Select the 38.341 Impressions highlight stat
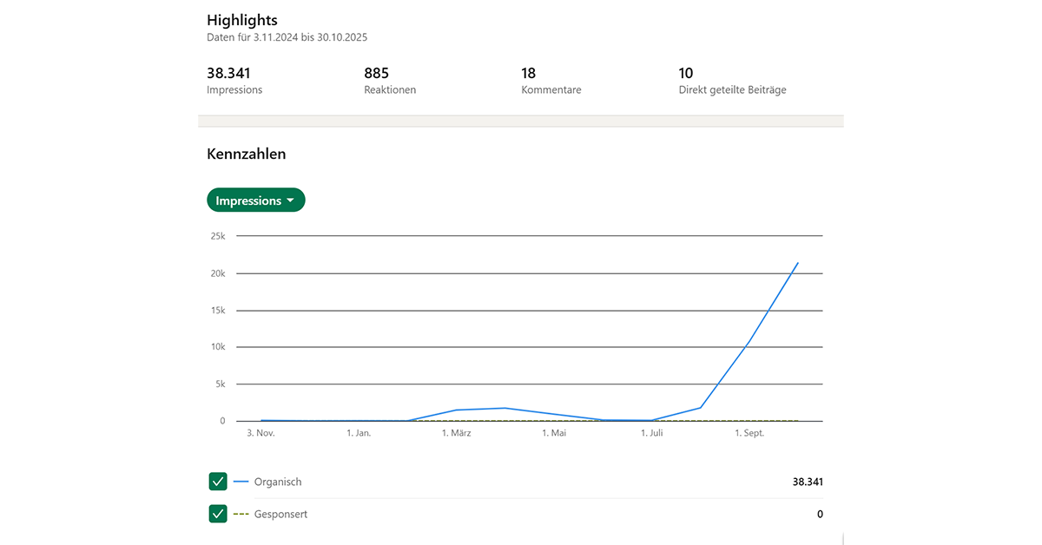Screen dimensions: 1042x545 234,80
